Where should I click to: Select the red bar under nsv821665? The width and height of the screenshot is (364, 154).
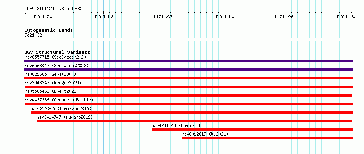(188, 78)
